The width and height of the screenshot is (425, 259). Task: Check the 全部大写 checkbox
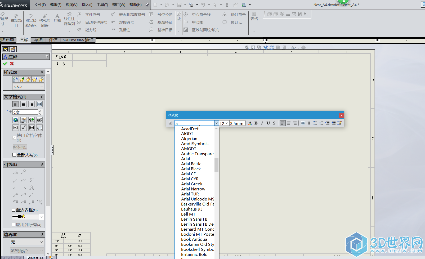click(x=14, y=155)
